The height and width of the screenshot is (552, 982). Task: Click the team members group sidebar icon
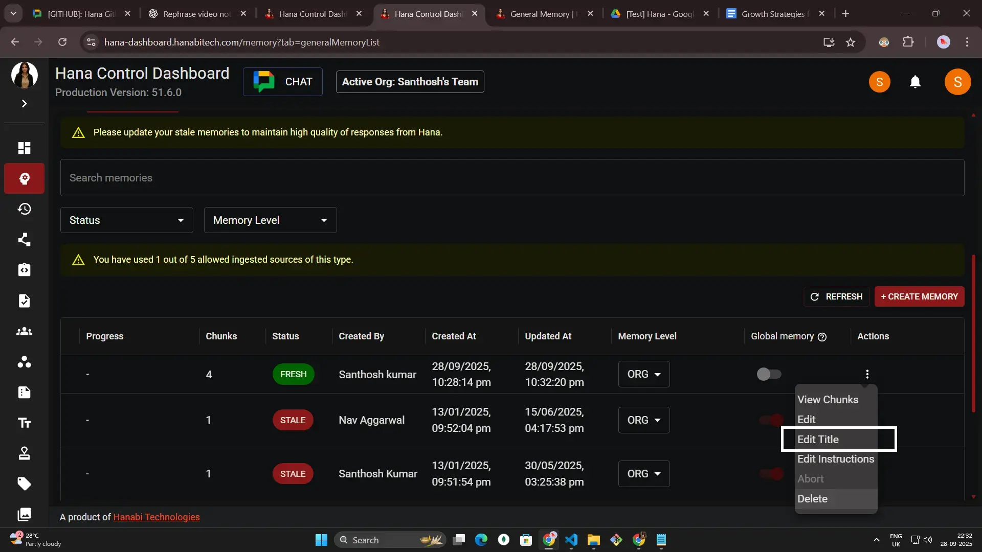24,331
